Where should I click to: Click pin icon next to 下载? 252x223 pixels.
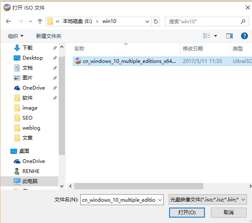55,48
